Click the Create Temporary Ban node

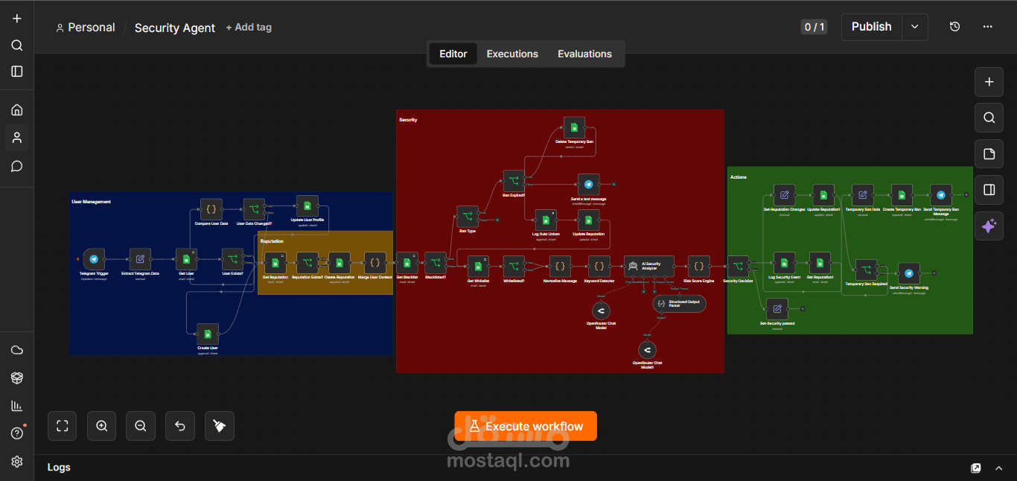point(902,195)
